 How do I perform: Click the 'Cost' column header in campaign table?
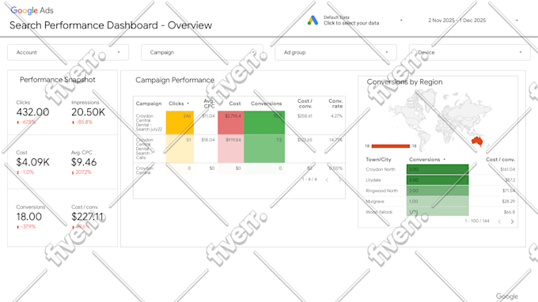pyautogui.click(x=235, y=104)
